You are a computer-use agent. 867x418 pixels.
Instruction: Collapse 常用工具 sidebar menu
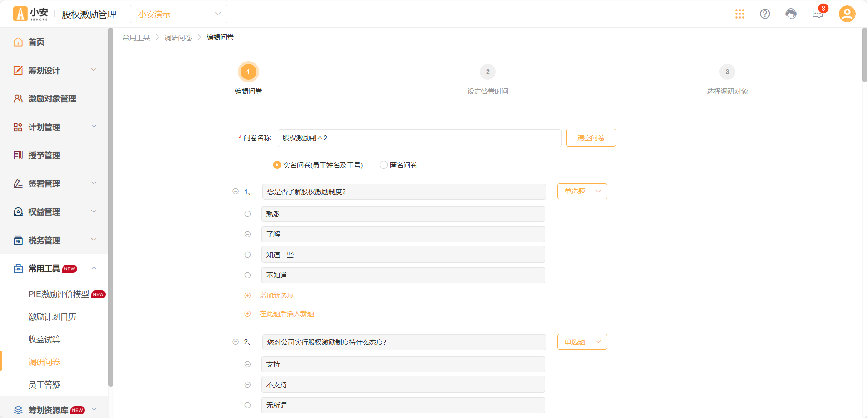point(54,268)
